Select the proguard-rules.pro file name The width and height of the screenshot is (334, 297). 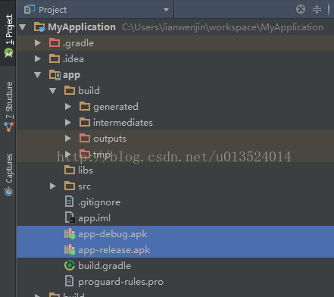(120, 282)
